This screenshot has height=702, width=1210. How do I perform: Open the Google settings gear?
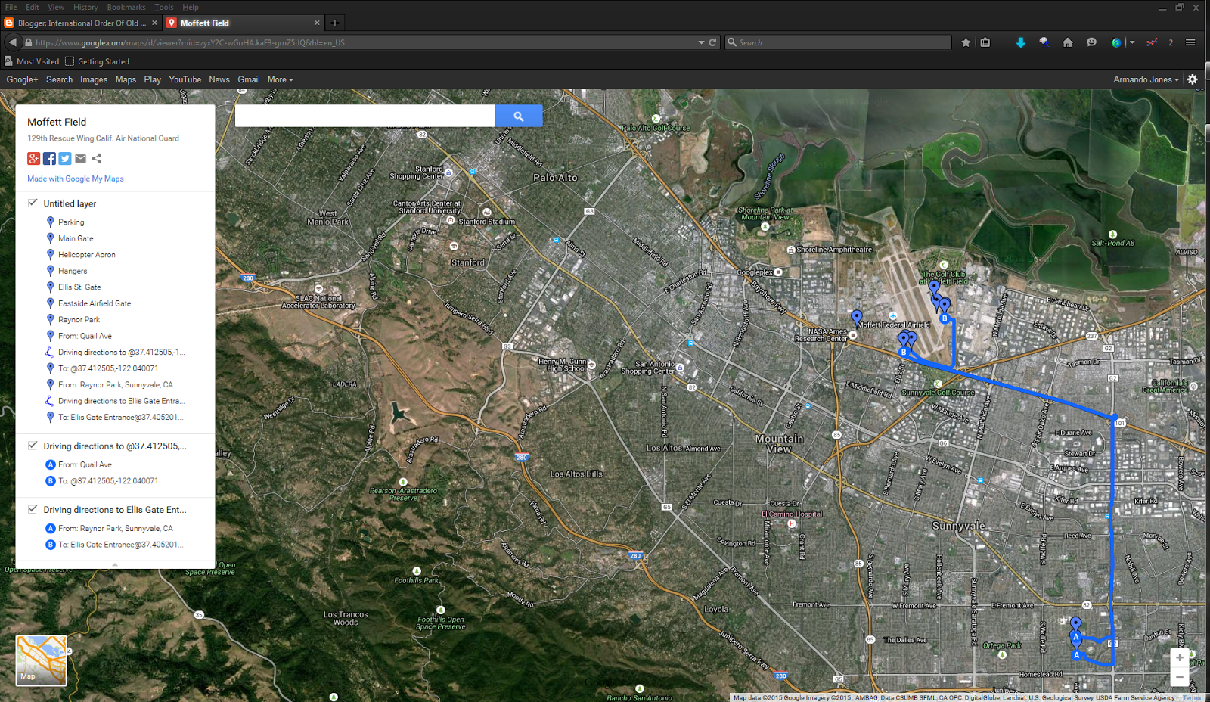coord(1193,79)
